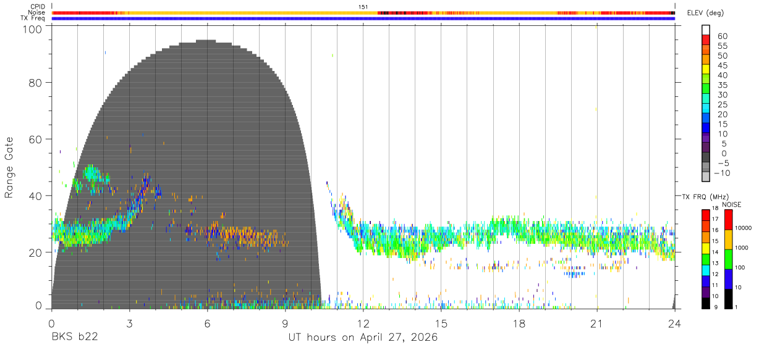Click the 24 hour tick label
Image resolution: width=759 pixels, height=350 pixels.
674,323
